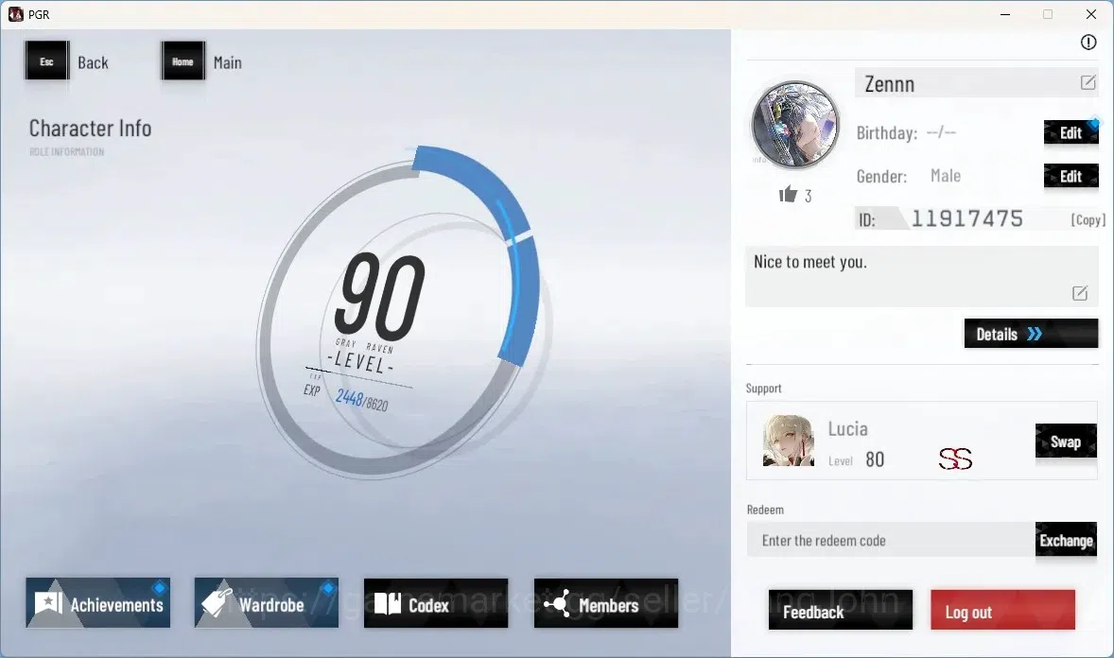Click the EXP value 2448/8620
The image size is (1114, 658).
[361, 400]
